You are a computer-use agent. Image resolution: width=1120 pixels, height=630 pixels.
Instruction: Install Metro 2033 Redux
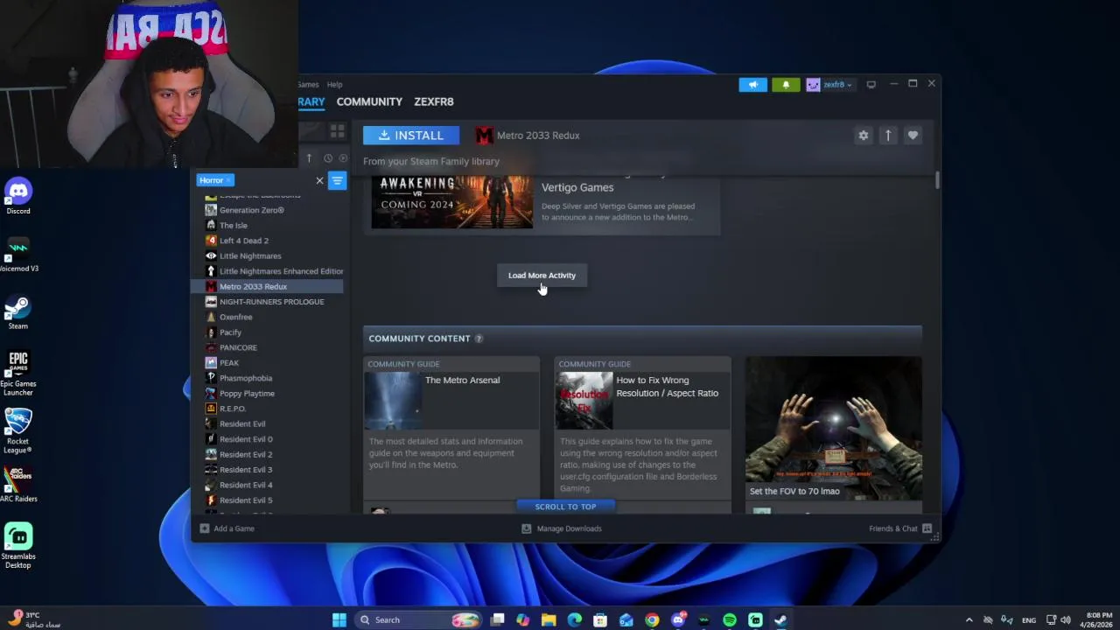[411, 136]
